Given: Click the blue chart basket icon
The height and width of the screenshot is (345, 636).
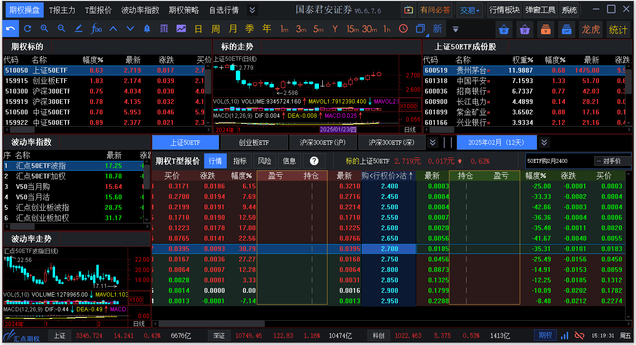Looking at the screenshot, I should pyautogui.click(x=567, y=29).
